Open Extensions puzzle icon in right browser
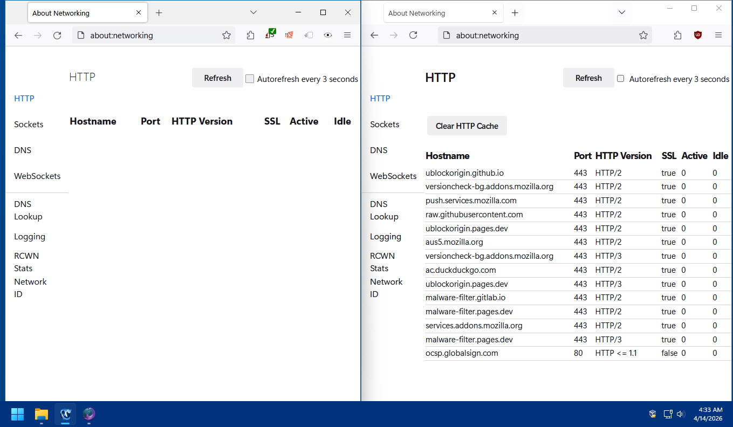 pos(677,35)
